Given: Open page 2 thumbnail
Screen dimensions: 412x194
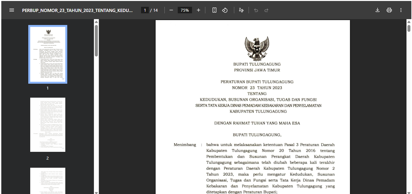Looking at the screenshot, I should (48, 125).
